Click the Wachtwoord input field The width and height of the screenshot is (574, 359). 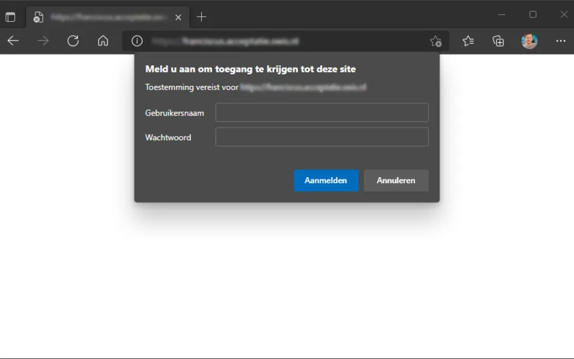click(x=321, y=137)
